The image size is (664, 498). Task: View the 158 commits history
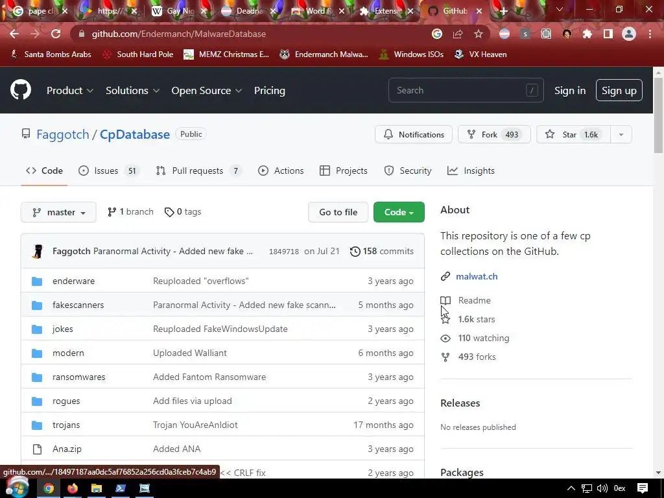[x=381, y=251]
